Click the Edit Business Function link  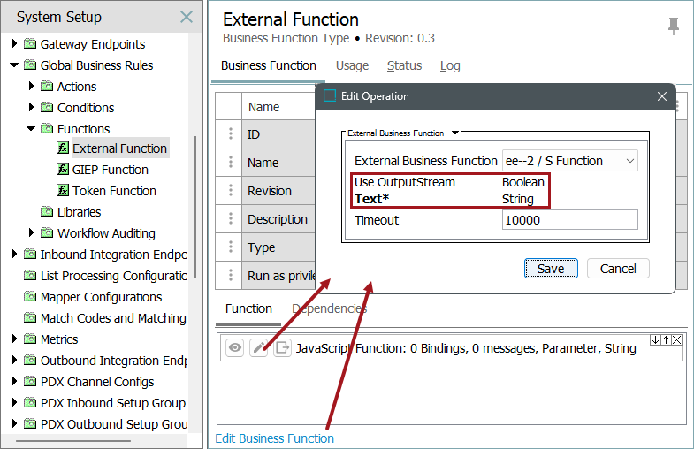(275, 438)
